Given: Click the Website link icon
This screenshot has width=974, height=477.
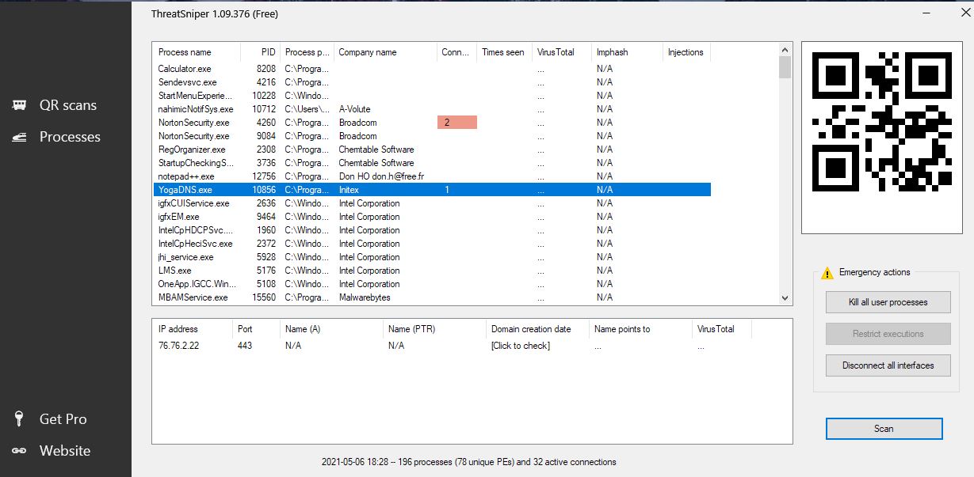Looking at the screenshot, I should coord(20,451).
